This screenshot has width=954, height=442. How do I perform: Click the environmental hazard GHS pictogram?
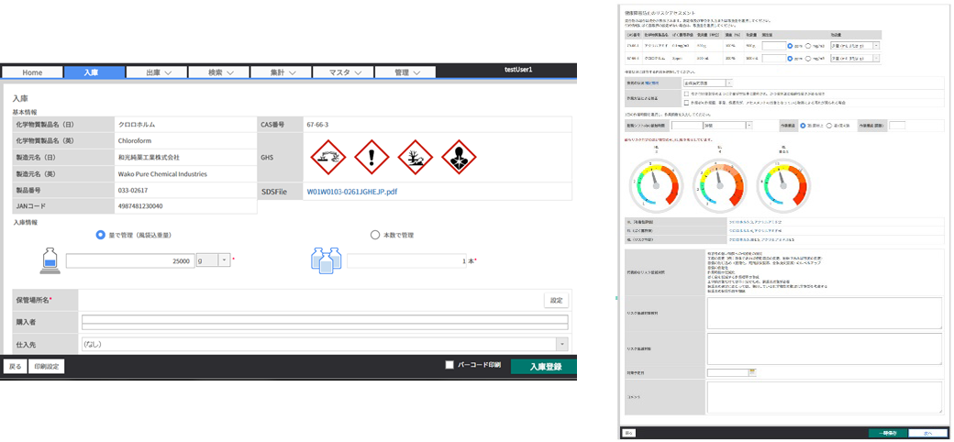pyautogui.click(x=415, y=157)
